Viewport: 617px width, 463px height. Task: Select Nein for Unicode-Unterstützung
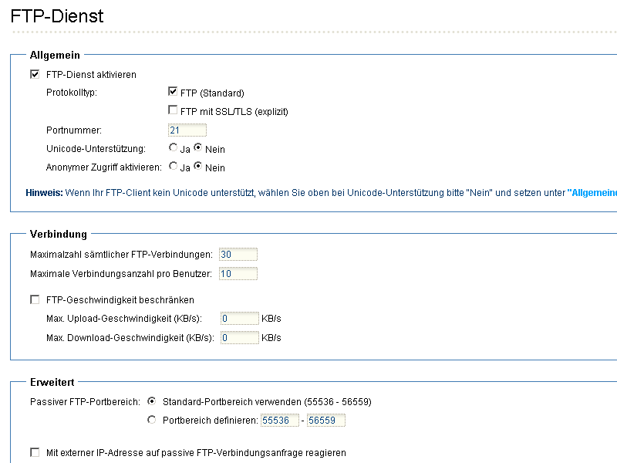[198, 147]
